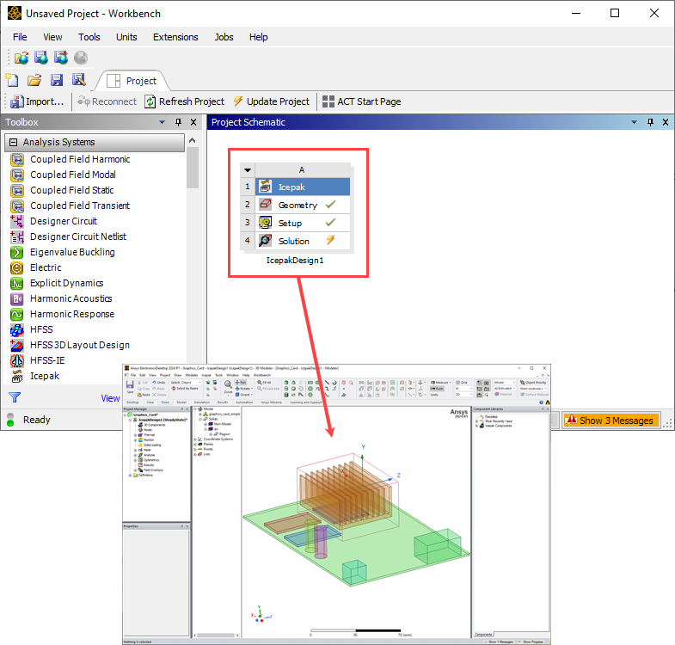Click the View link beside the filter icon
675x645 pixels.
(x=110, y=398)
